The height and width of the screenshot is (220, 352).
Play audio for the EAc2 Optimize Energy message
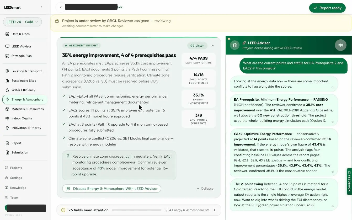coord(333,172)
